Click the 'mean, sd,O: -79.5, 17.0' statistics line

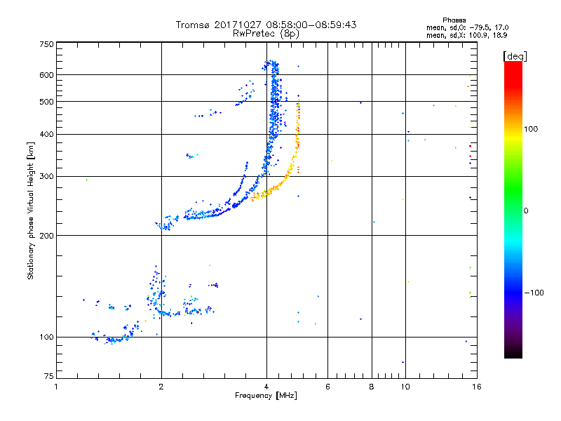coord(467,27)
